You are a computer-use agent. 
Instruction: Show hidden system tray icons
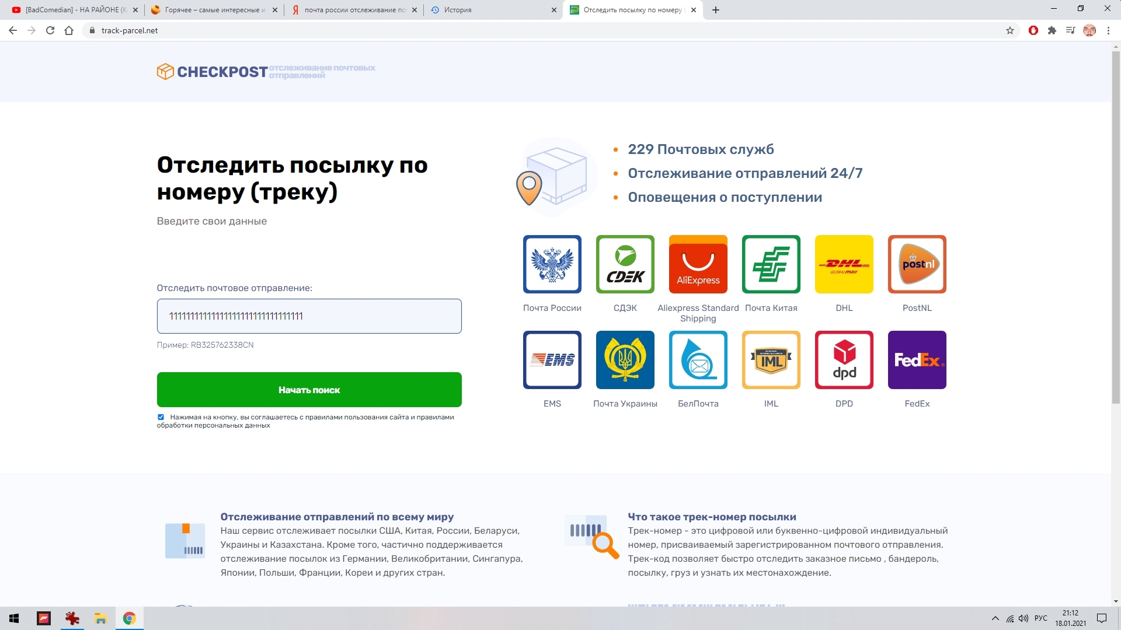pyautogui.click(x=995, y=618)
